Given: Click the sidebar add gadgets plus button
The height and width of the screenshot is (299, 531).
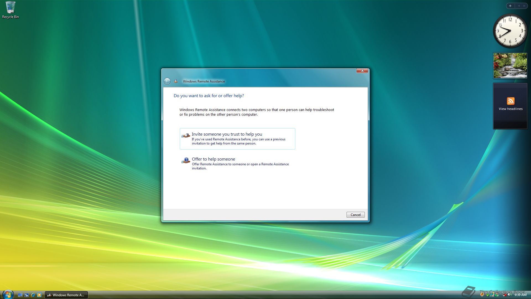Looking at the screenshot, I should [x=510, y=6].
